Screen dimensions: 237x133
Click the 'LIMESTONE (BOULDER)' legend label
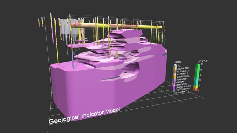coord(183,87)
